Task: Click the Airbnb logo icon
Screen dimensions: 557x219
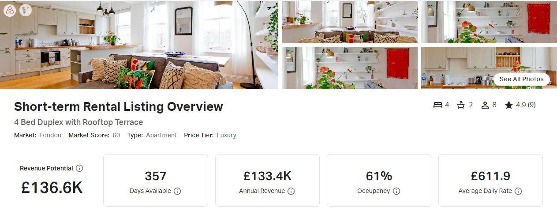Action: [x=10, y=10]
